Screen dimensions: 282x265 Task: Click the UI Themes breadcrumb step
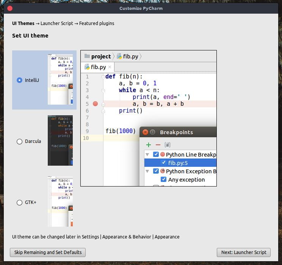(x=23, y=24)
